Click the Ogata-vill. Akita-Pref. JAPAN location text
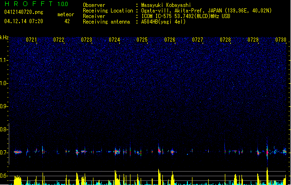The width and height of the screenshot is (291, 185). click(206, 11)
